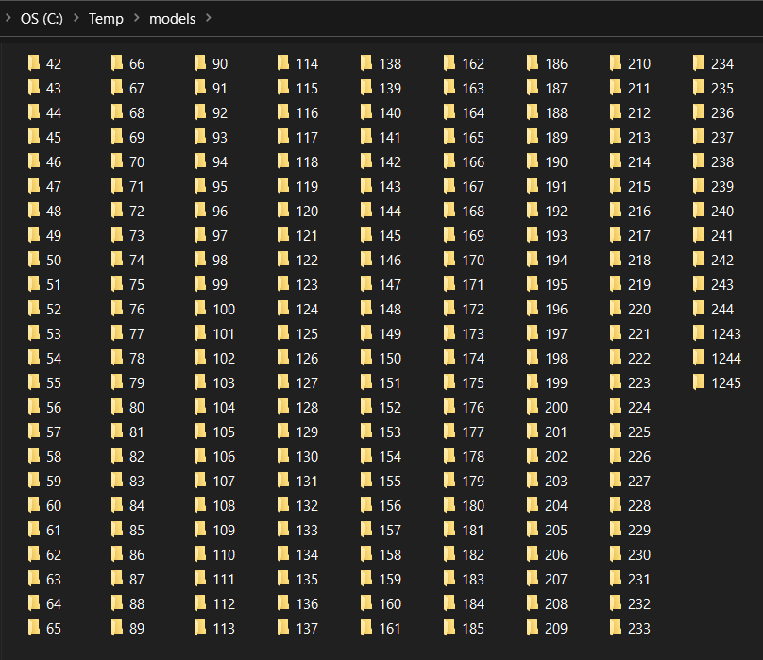
Task: Go to Temp folder in address bar
Action: (106, 19)
